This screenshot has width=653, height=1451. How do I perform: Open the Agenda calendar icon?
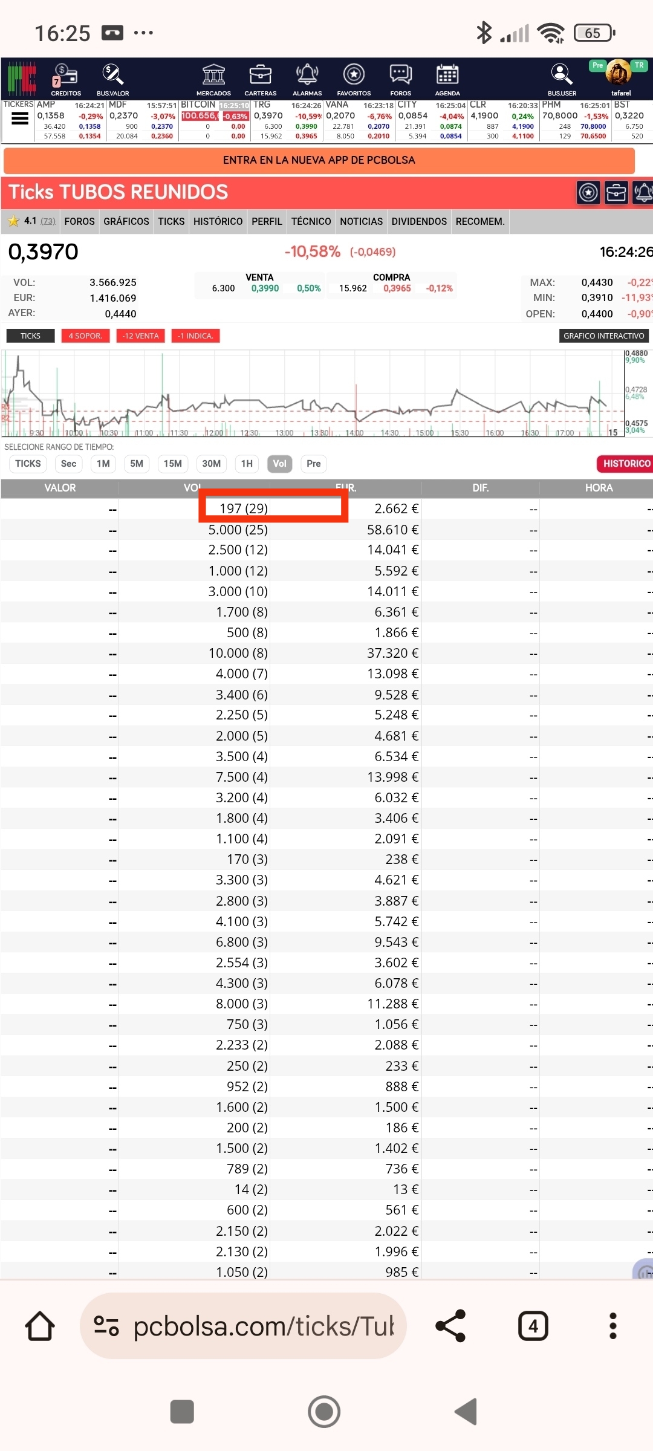pyautogui.click(x=447, y=79)
